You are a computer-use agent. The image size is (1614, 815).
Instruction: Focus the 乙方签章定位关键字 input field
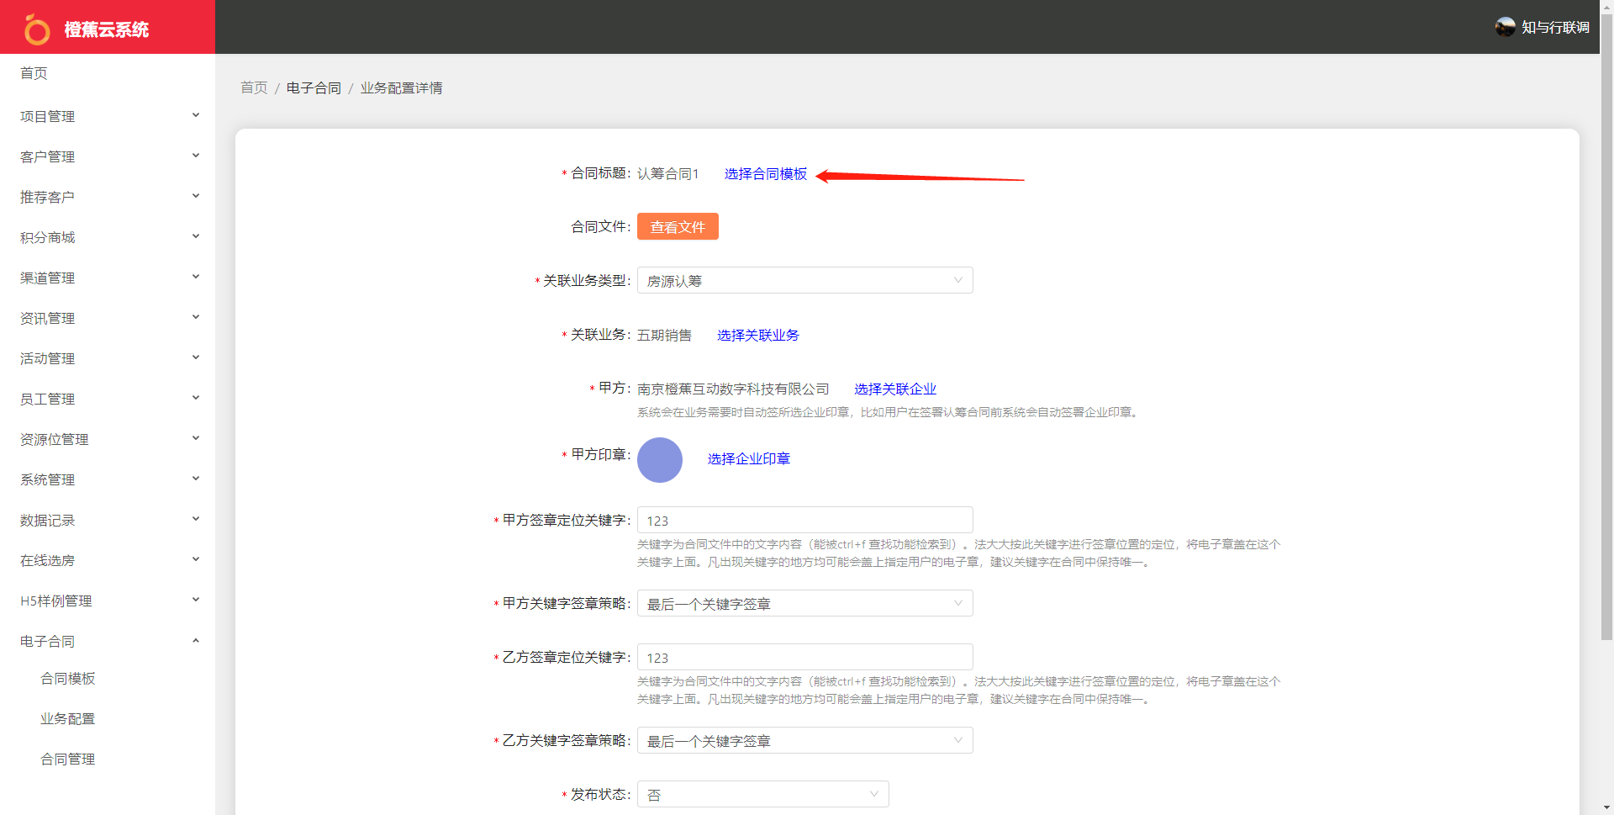click(804, 657)
